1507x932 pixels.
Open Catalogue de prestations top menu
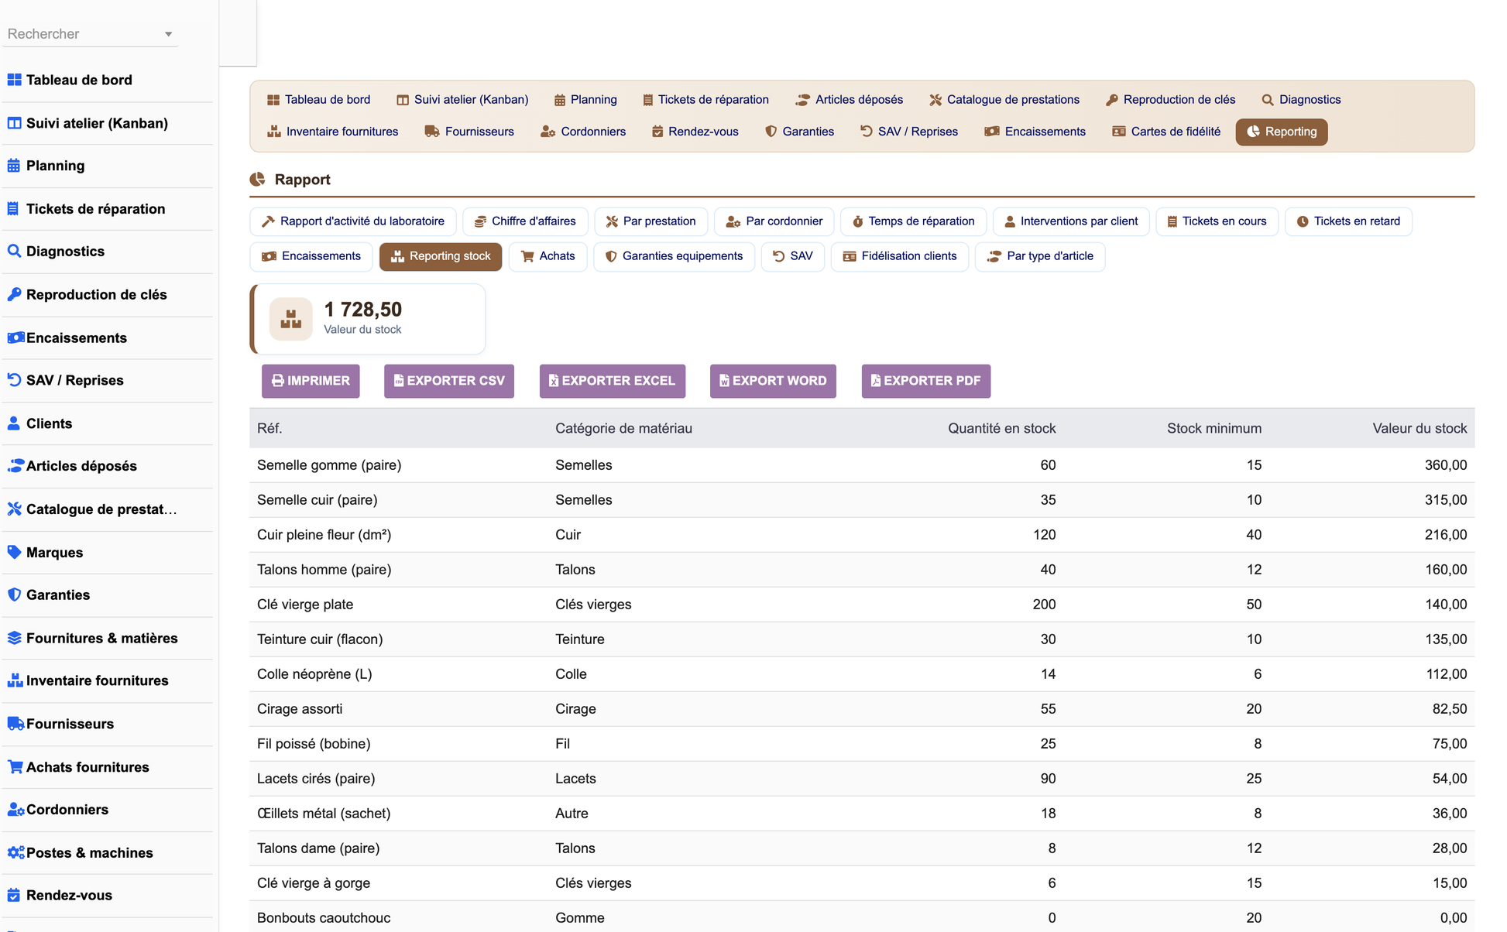click(x=1004, y=100)
